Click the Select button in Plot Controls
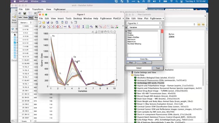This screenshot has height=123, width=219. pos(139,68)
